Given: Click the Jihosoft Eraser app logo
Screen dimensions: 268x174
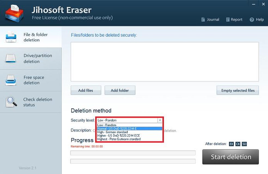Looking at the screenshot, I should click(14, 13).
